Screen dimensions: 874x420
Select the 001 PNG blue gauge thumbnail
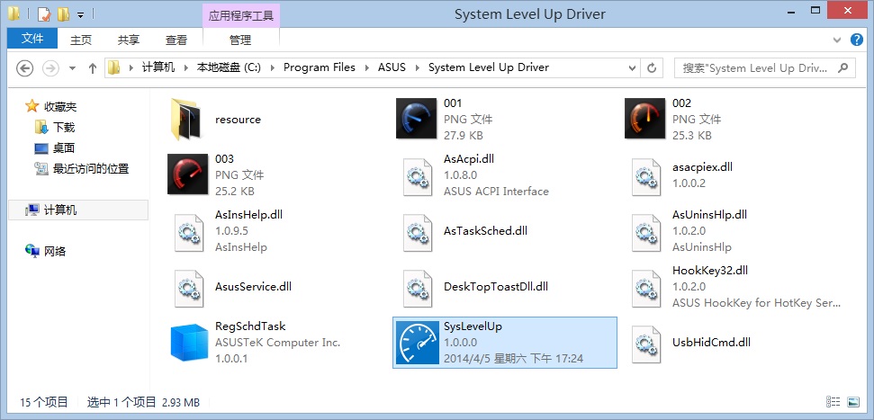coord(416,118)
